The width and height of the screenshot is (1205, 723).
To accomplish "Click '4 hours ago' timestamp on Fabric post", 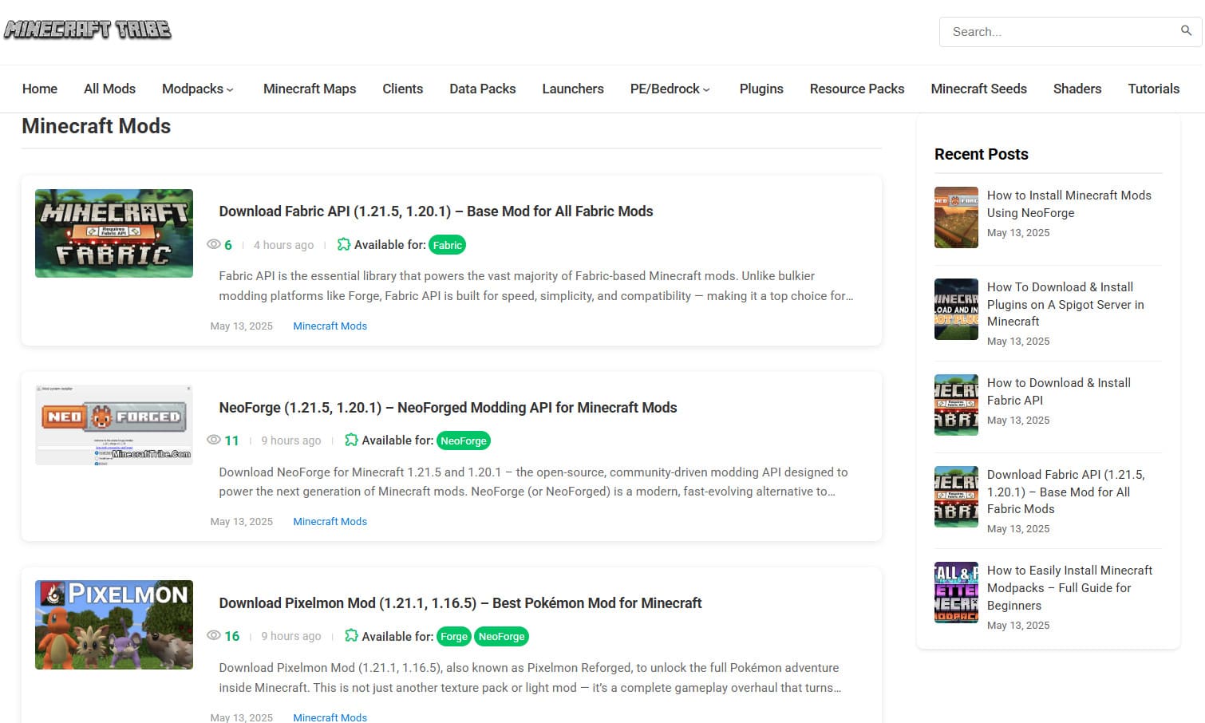I will click(x=283, y=245).
